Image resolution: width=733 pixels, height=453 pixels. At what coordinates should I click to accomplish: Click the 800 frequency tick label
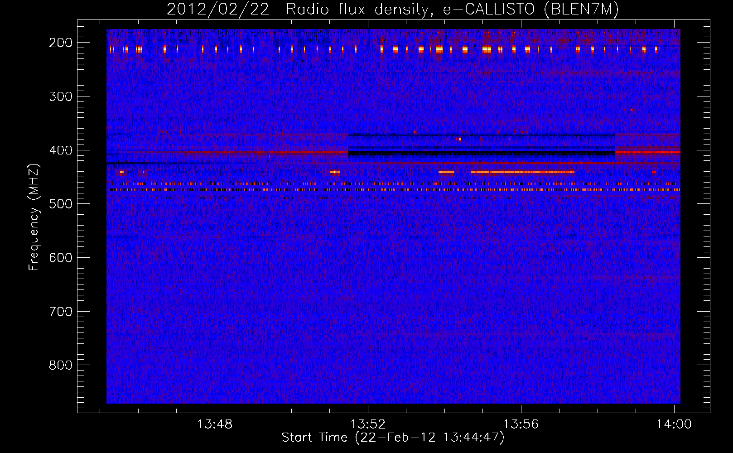point(61,365)
